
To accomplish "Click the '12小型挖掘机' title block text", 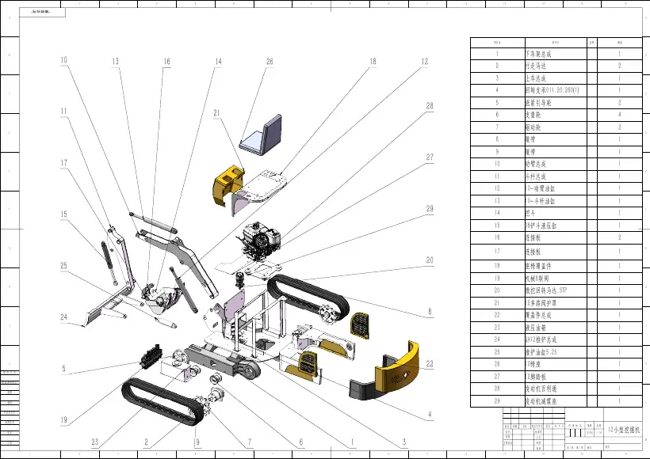I will point(624,430).
